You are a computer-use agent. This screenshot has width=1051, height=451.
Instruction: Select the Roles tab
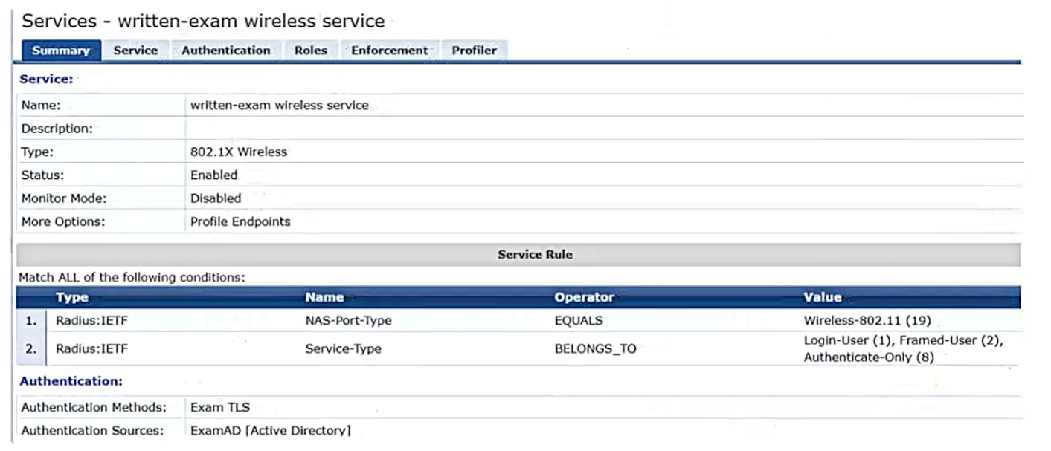pos(310,51)
